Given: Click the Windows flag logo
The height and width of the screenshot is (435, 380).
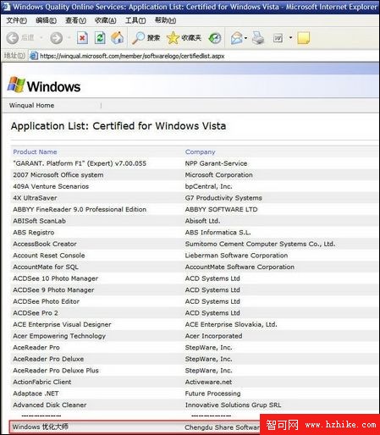Looking at the screenshot, I should (x=16, y=85).
